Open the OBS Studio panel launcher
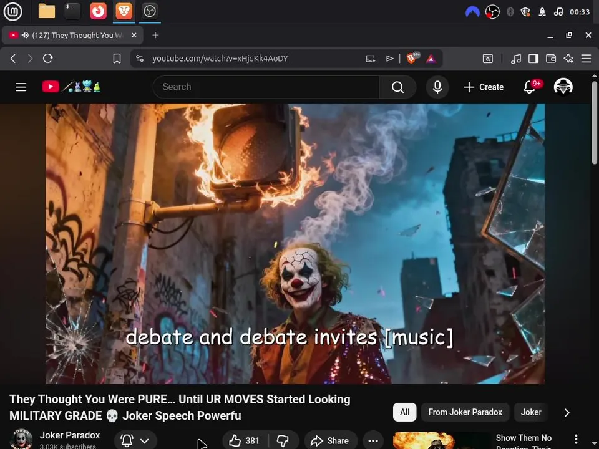Screen dimensions: 599x449 [149, 11]
